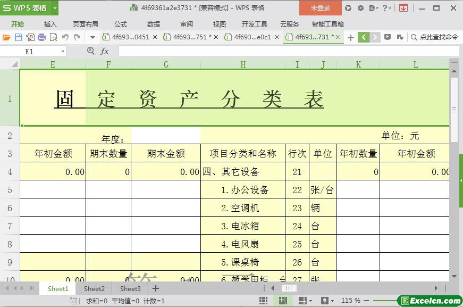
Task: Click the Open folder icon
Action: click(x=6, y=37)
